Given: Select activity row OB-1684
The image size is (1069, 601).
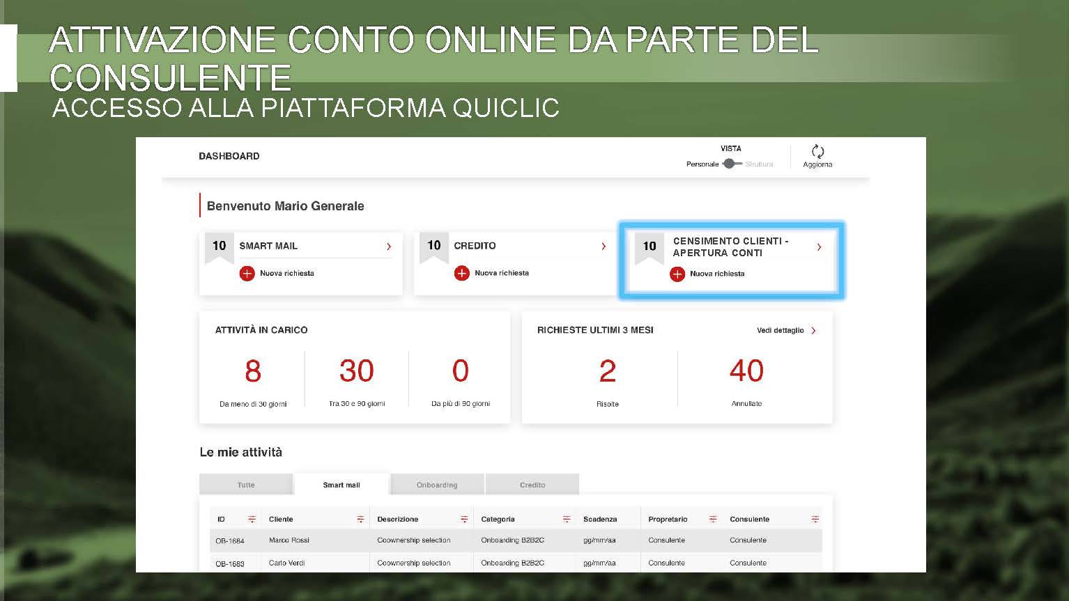Looking at the screenshot, I should click(516, 540).
